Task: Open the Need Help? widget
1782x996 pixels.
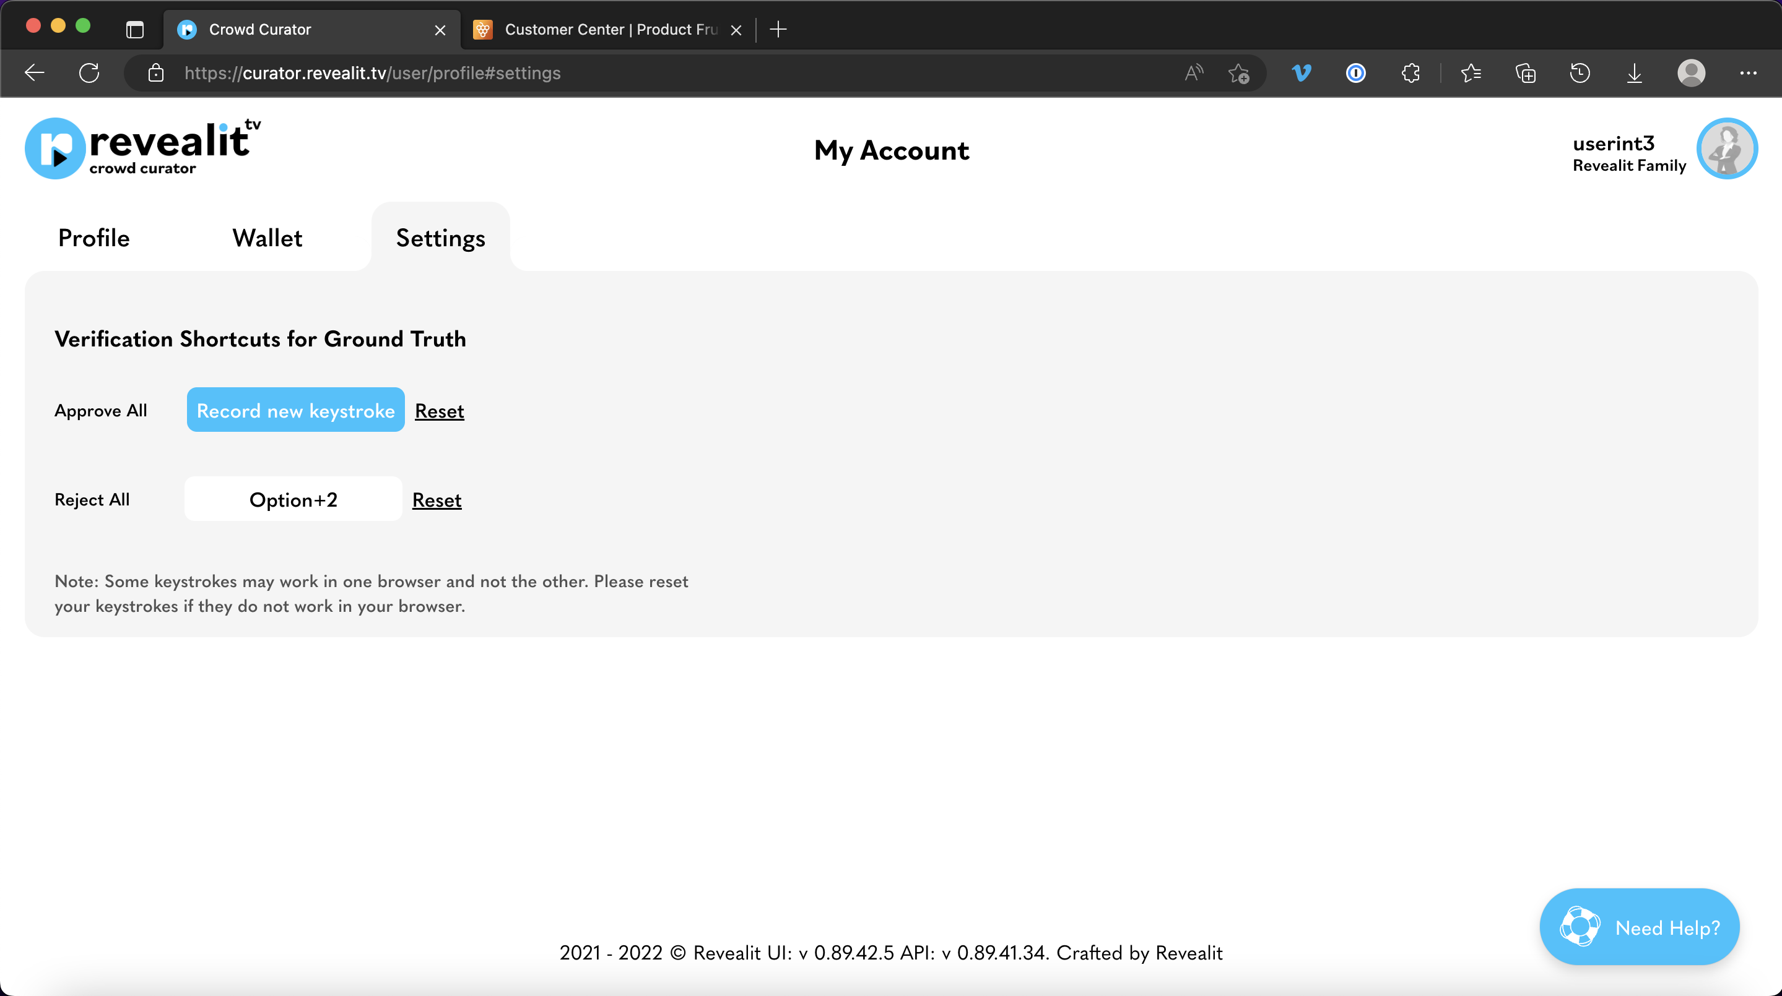Action: pyautogui.click(x=1639, y=927)
